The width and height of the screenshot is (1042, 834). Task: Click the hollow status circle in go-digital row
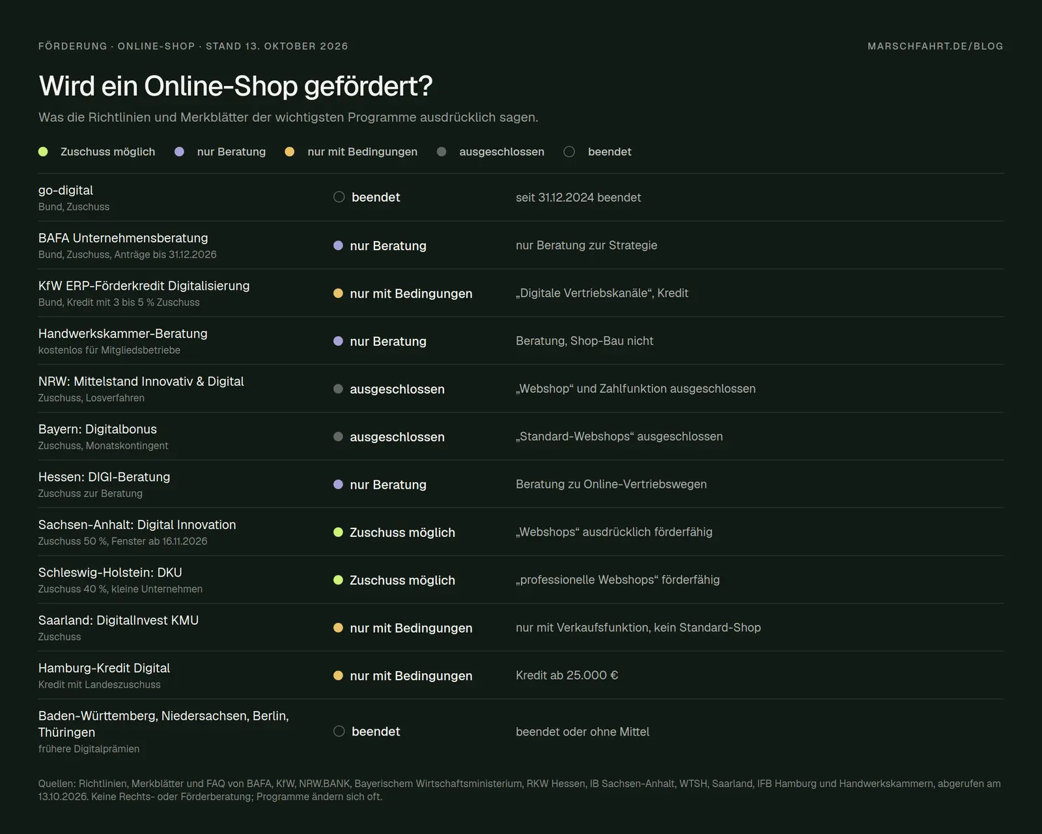[339, 197]
